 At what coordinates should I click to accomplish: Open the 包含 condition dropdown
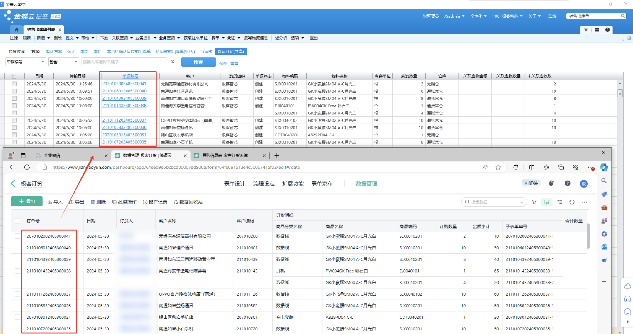pyautogui.click(x=76, y=62)
